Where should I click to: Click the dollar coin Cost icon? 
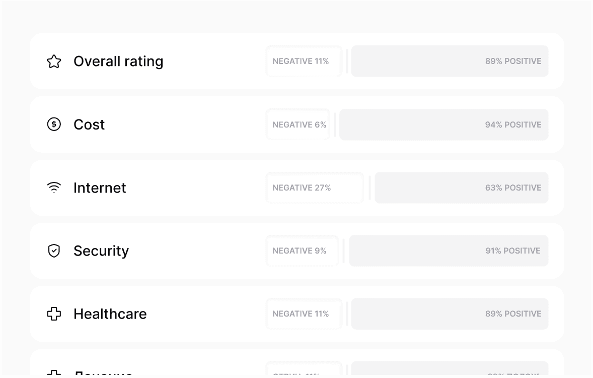coord(54,124)
